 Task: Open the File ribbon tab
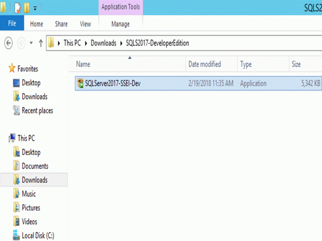point(12,23)
